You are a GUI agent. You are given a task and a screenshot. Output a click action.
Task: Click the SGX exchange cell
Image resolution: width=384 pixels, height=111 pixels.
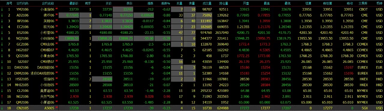(365, 108)
